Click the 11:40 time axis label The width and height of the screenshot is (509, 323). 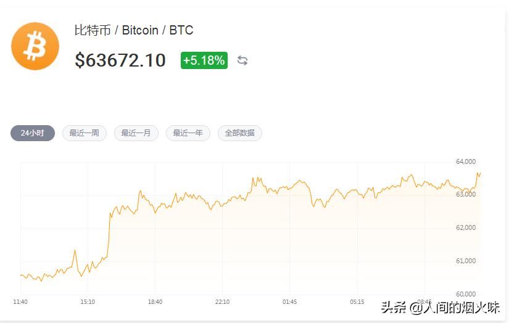[x=20, y=302]
